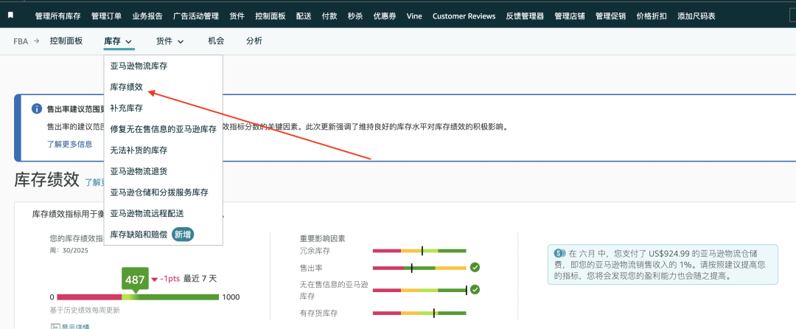Open 管理店铺 in top navigation
Viewport: 796px width, 329px height.
click(x=570, y=15)
